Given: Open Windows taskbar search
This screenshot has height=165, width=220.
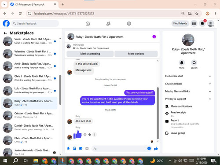Looking at the screenshot, I should point(15,161).
